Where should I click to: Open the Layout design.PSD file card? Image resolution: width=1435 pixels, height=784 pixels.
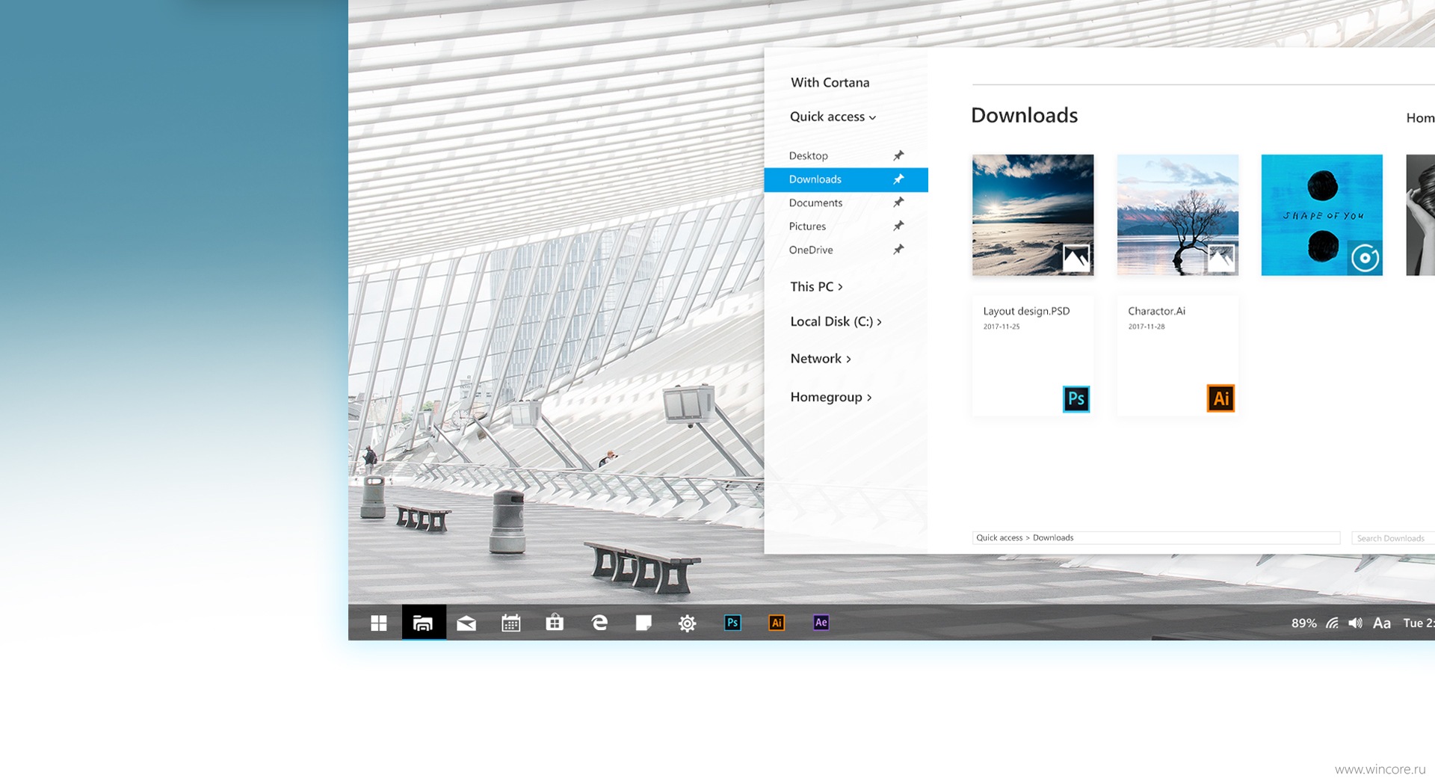[1033, 356]
